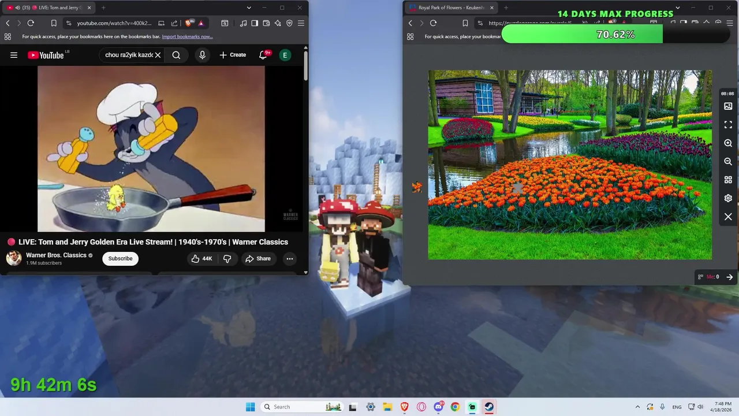Open Discord from the taskbar
The image size is (739, 416).
click(438, 407)
